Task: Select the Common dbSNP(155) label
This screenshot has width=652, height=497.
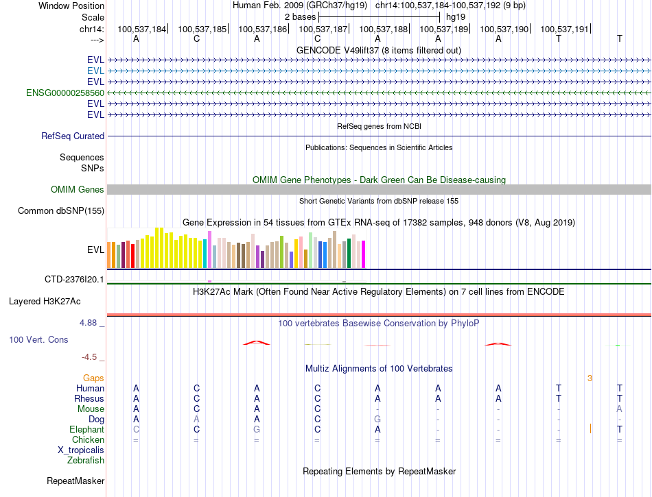Action: pos(60,211)
